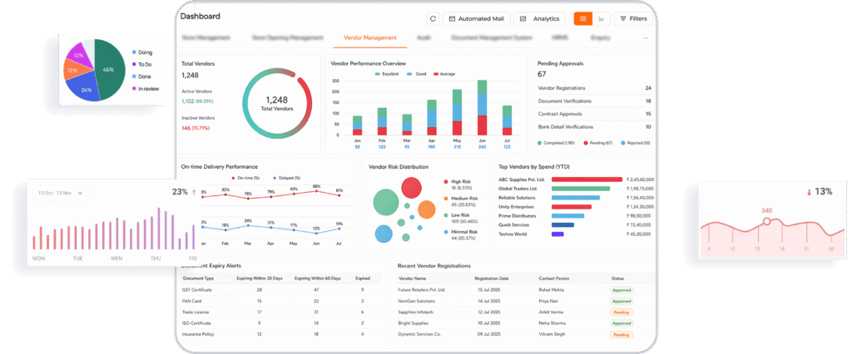Select the Techno World vendor row

(576, 234)
